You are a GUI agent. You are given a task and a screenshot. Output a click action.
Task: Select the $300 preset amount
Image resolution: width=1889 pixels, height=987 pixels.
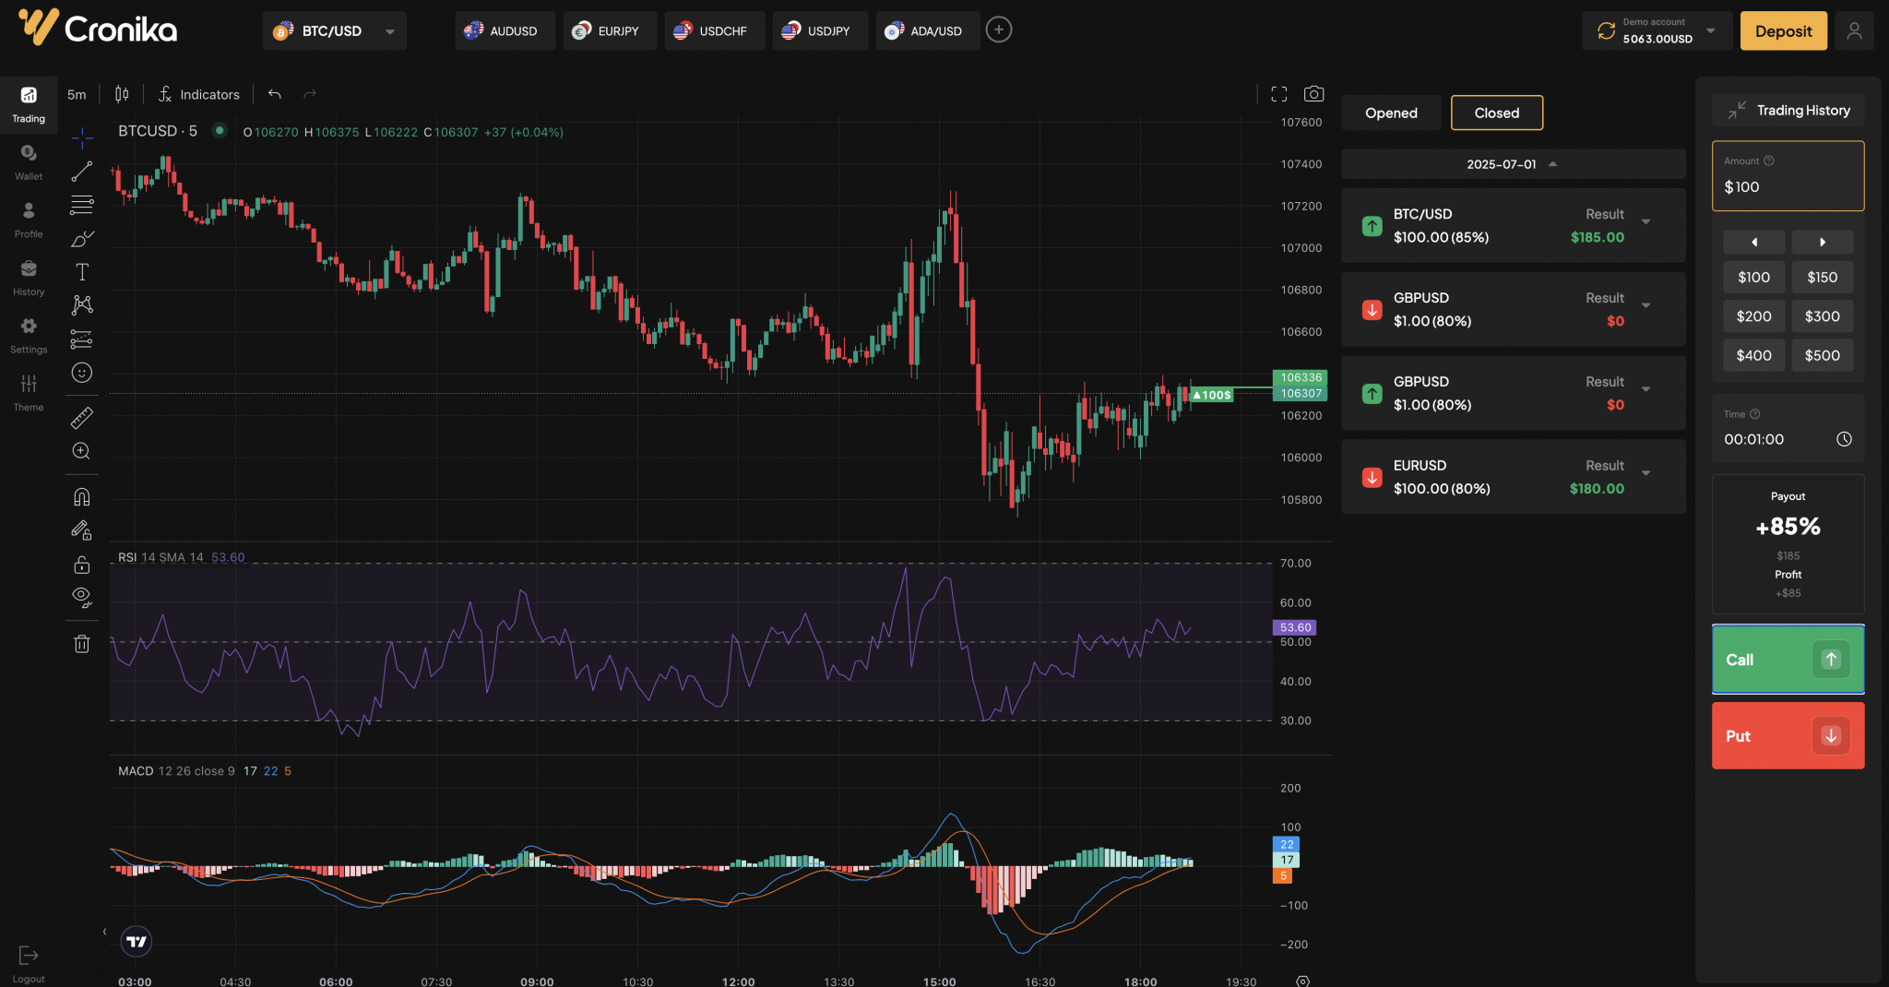pos(1823,316)
